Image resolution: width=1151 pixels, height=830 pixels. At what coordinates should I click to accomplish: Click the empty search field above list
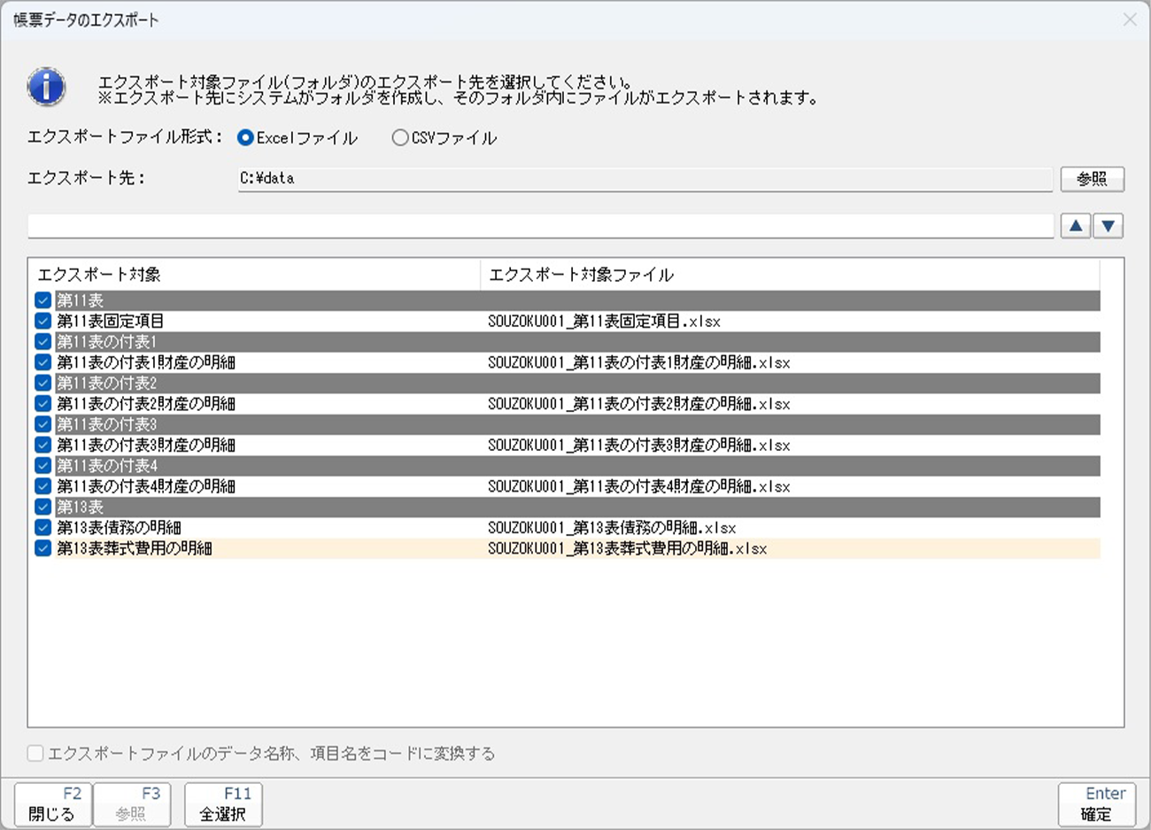pos(540,226)
